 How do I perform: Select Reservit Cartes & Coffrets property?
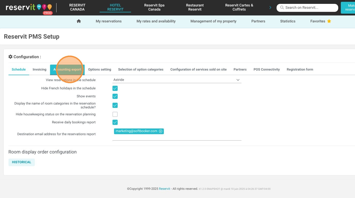tap(239, 7)
